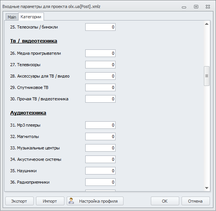Click the Импорт button
Viewport: 216px width, 211px height.
pyautogui.click(x=50, y=201)
